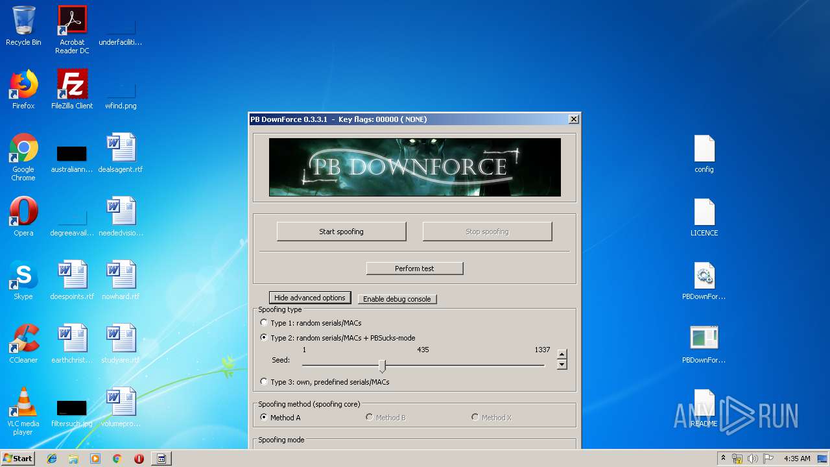Open the Action Center flag icon
This screenshot has width=830, height=467.
768,459
